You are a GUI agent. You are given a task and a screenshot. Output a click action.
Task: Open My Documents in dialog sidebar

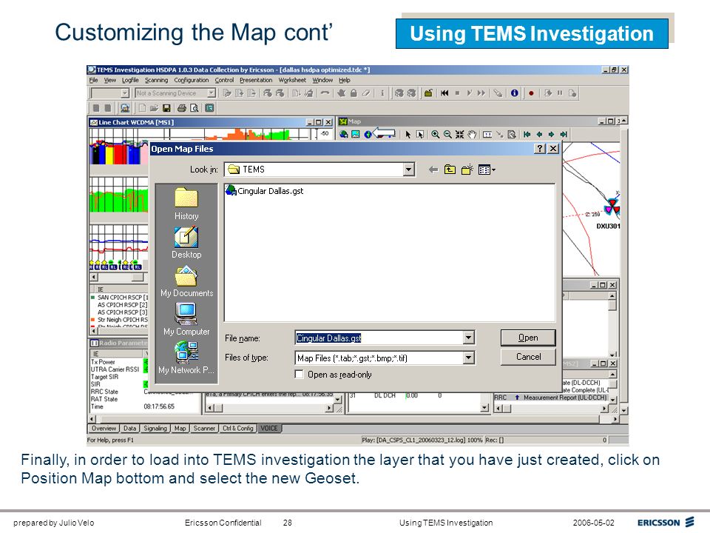coord(186,281)
